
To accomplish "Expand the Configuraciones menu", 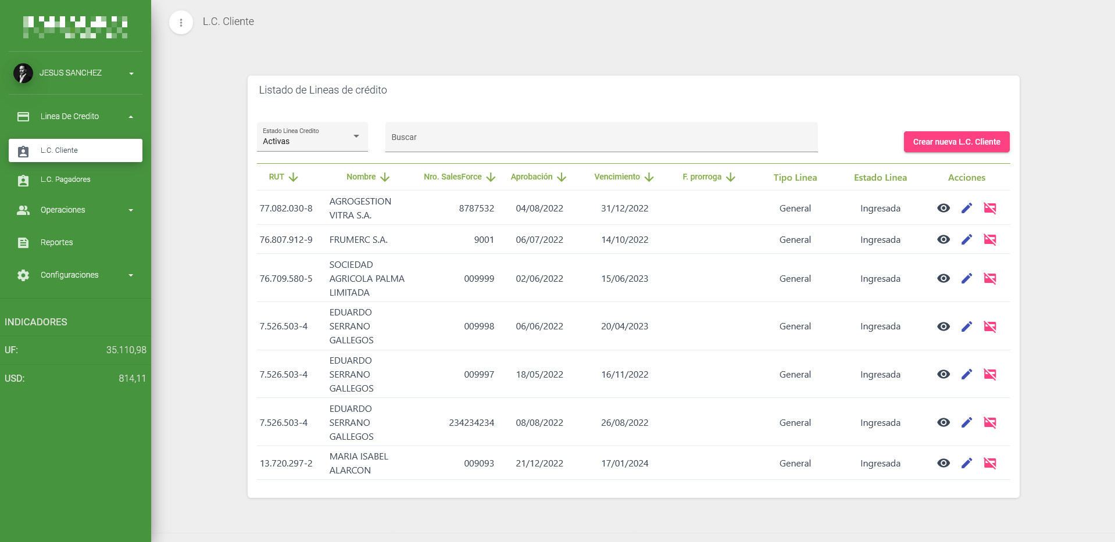I will pyautogui.click(x=76, y=275).
